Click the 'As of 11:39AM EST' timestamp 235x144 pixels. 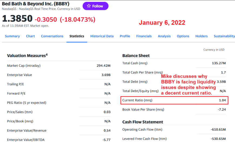click(25, 26)
